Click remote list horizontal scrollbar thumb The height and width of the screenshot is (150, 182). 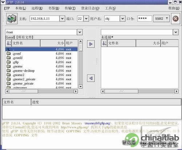pyautogui.click(x=122, y=91)
